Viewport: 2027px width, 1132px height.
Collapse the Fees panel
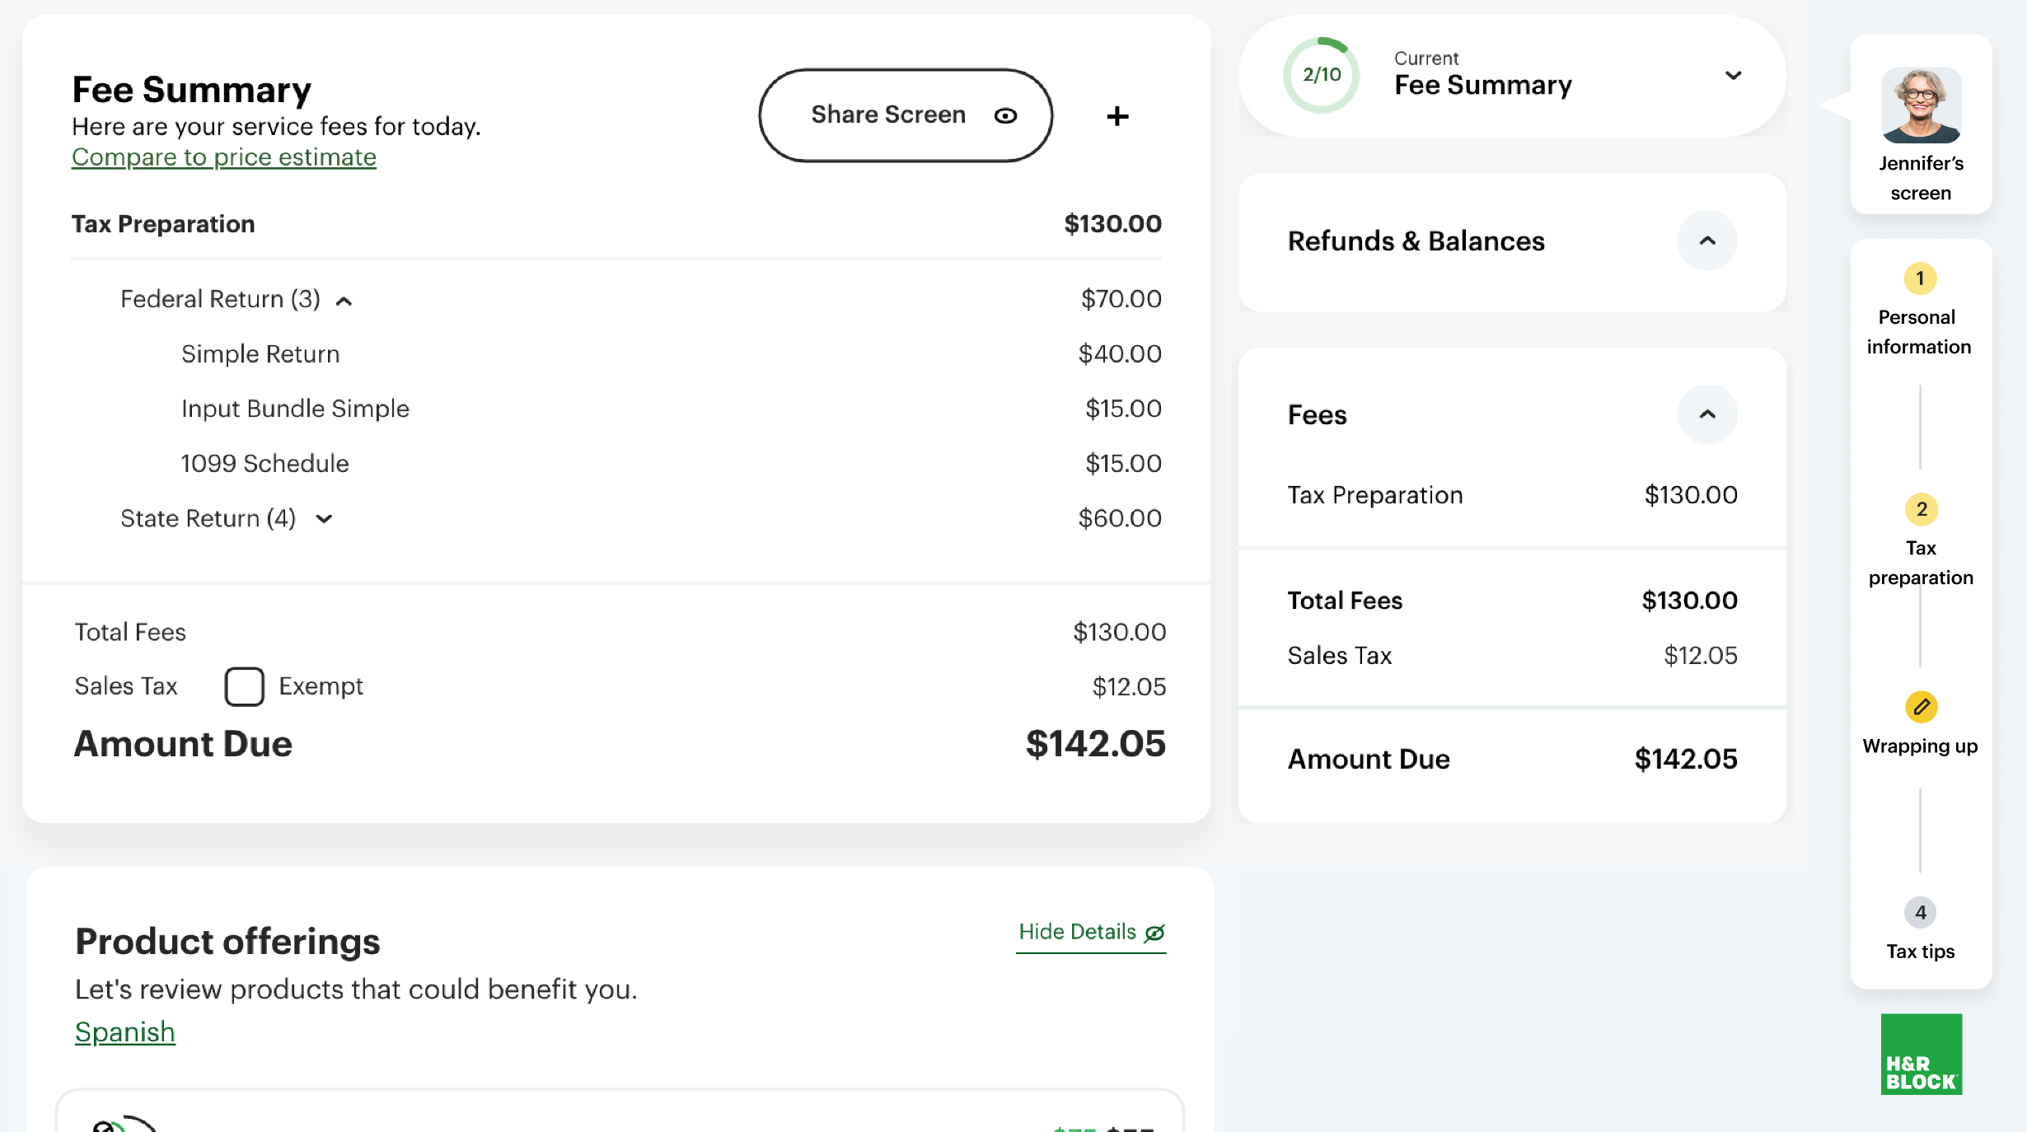click(1707, 414)
